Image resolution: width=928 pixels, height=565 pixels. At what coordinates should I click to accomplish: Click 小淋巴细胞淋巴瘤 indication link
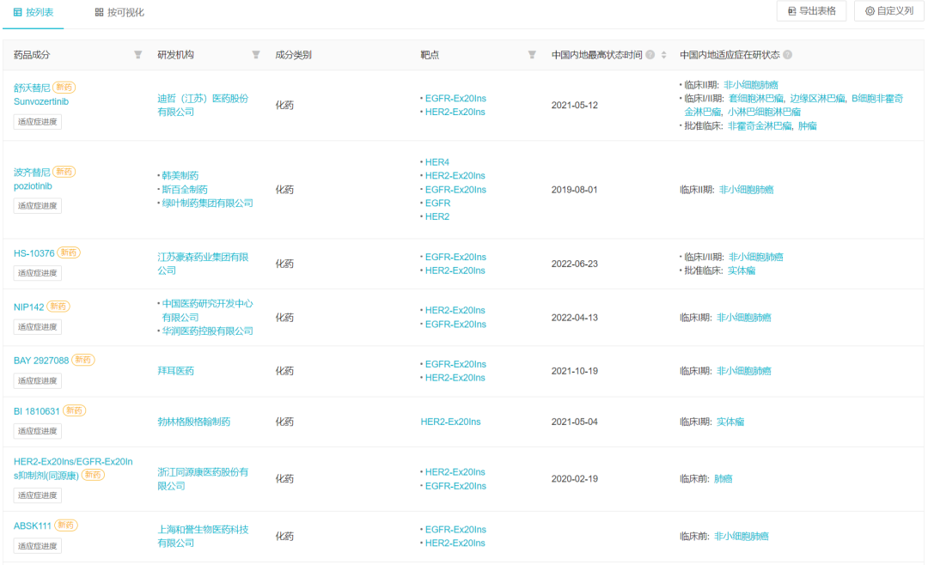tap(764, 112)
